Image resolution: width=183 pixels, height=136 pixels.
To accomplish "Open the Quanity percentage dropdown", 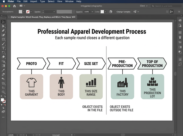I will pyautogui.click(x=92, y=12).
